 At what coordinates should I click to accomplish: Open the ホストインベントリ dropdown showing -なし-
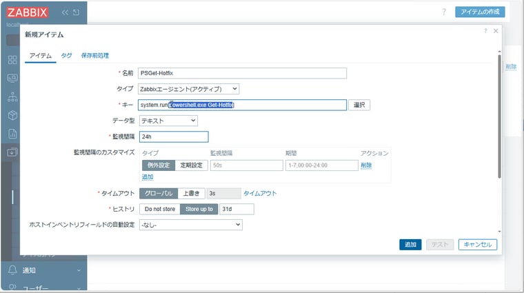coord(191,225)
